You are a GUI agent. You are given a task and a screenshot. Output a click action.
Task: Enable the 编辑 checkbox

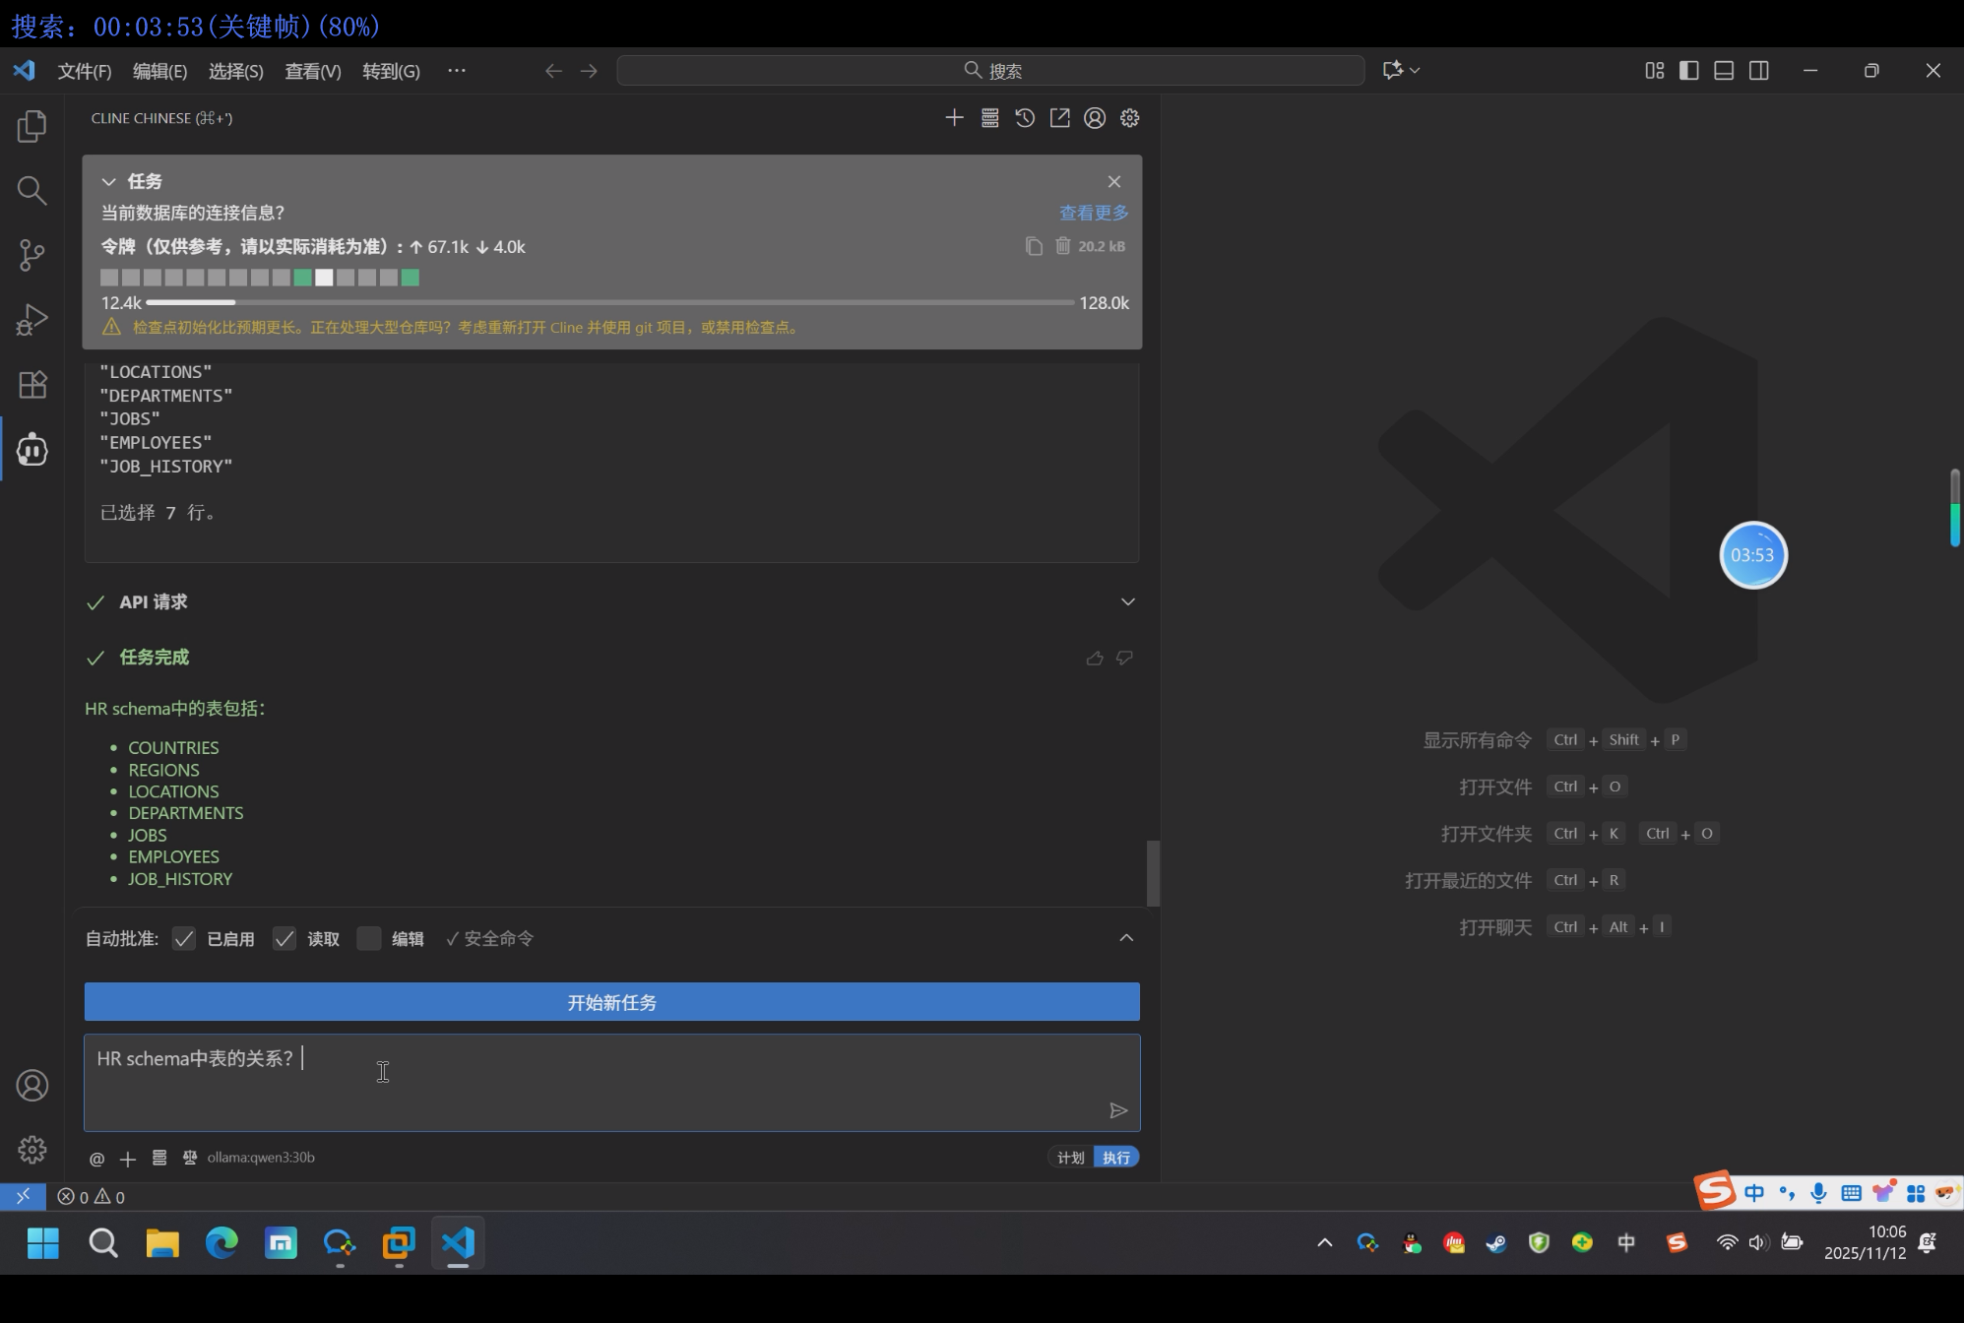pyautogui.click(x=369, y=938)
